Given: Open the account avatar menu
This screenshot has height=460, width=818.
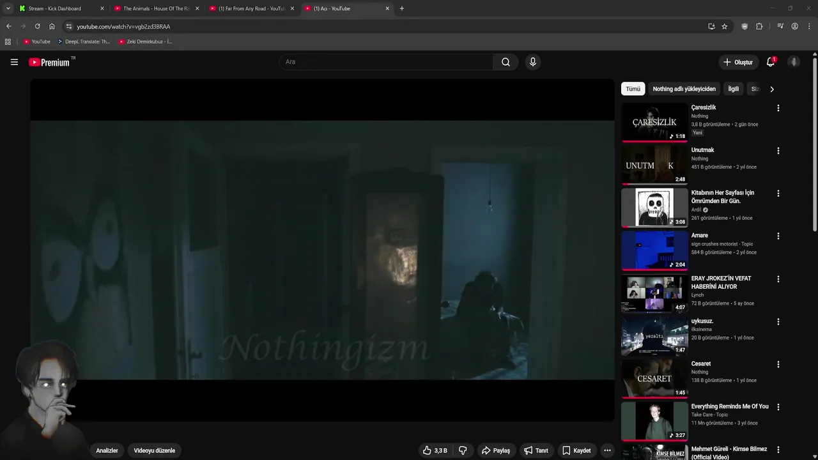Looking at the screenshot, I should (794, 62).
